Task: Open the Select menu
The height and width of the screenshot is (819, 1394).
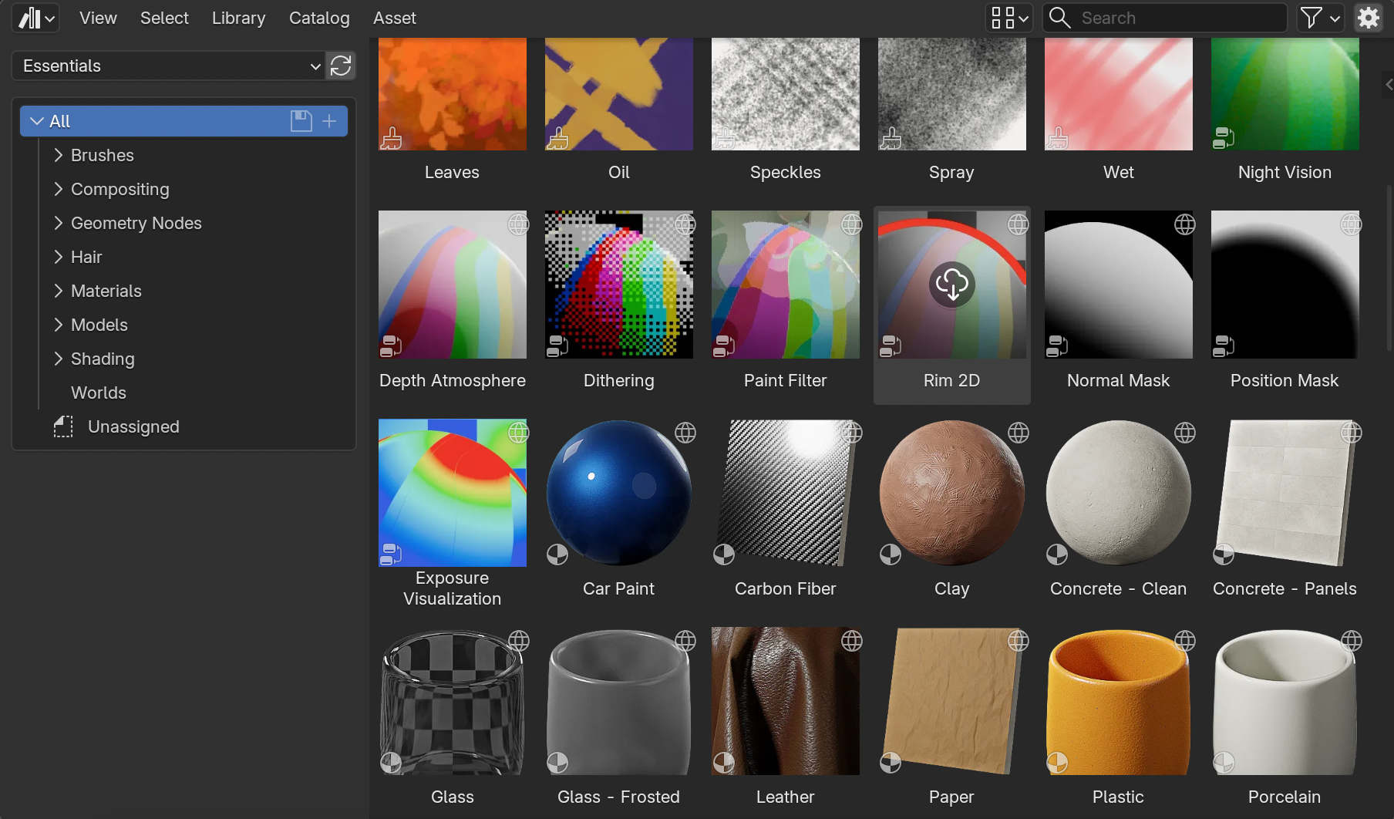Action: pyautogui.click(x=164, y=18)
